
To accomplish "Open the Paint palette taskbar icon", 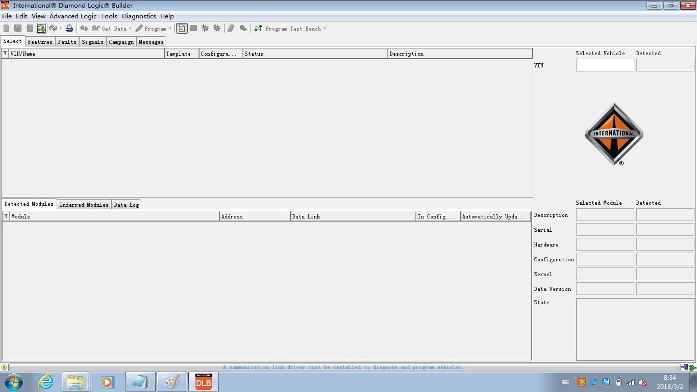I will tap(172, 382).
